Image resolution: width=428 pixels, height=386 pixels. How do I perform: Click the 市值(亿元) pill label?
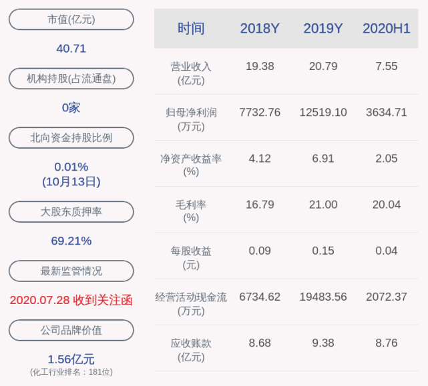point(71,19)
